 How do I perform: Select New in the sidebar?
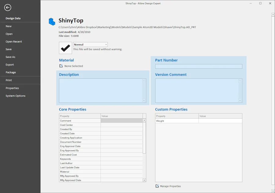tap(9, 26)
